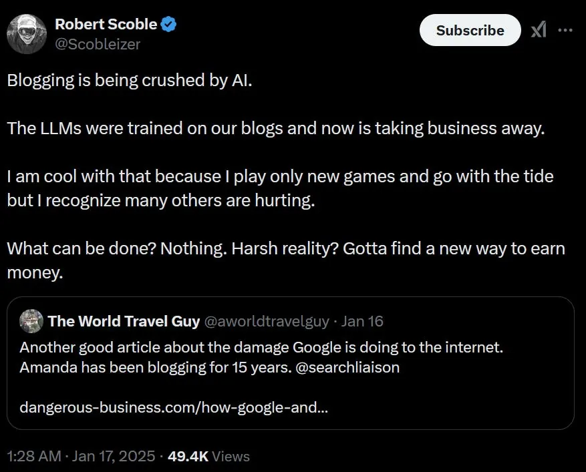Click the "Blogging is being crushed" line
586x472 pixels.
click(x=130, y=81)
